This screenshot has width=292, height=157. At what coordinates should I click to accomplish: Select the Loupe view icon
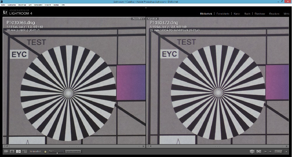coord(12,151)
